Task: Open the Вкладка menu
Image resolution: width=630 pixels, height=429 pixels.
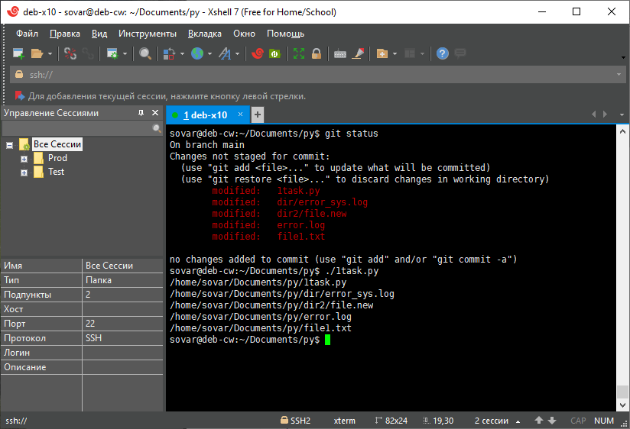Action: point(205,34)
